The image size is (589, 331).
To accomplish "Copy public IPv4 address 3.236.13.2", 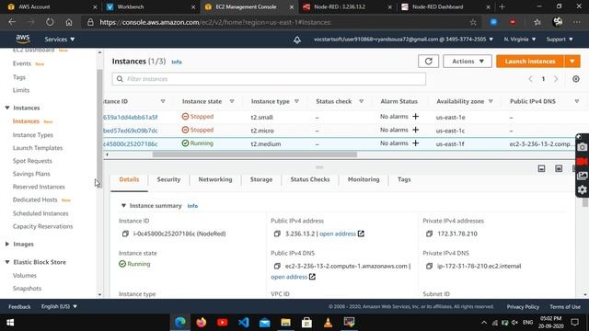I will coord(277,234).
